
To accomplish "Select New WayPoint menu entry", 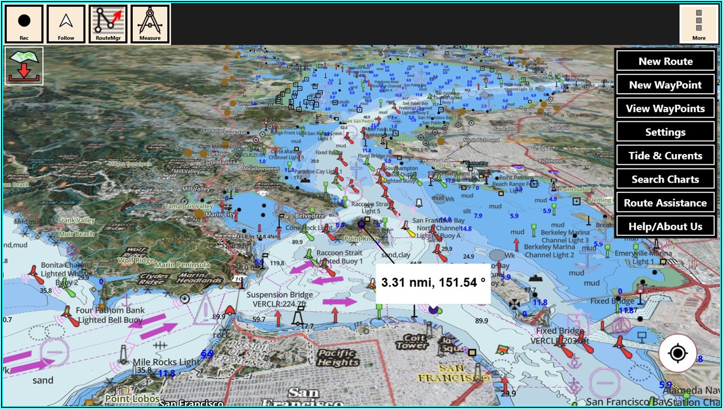I will 665,85.
